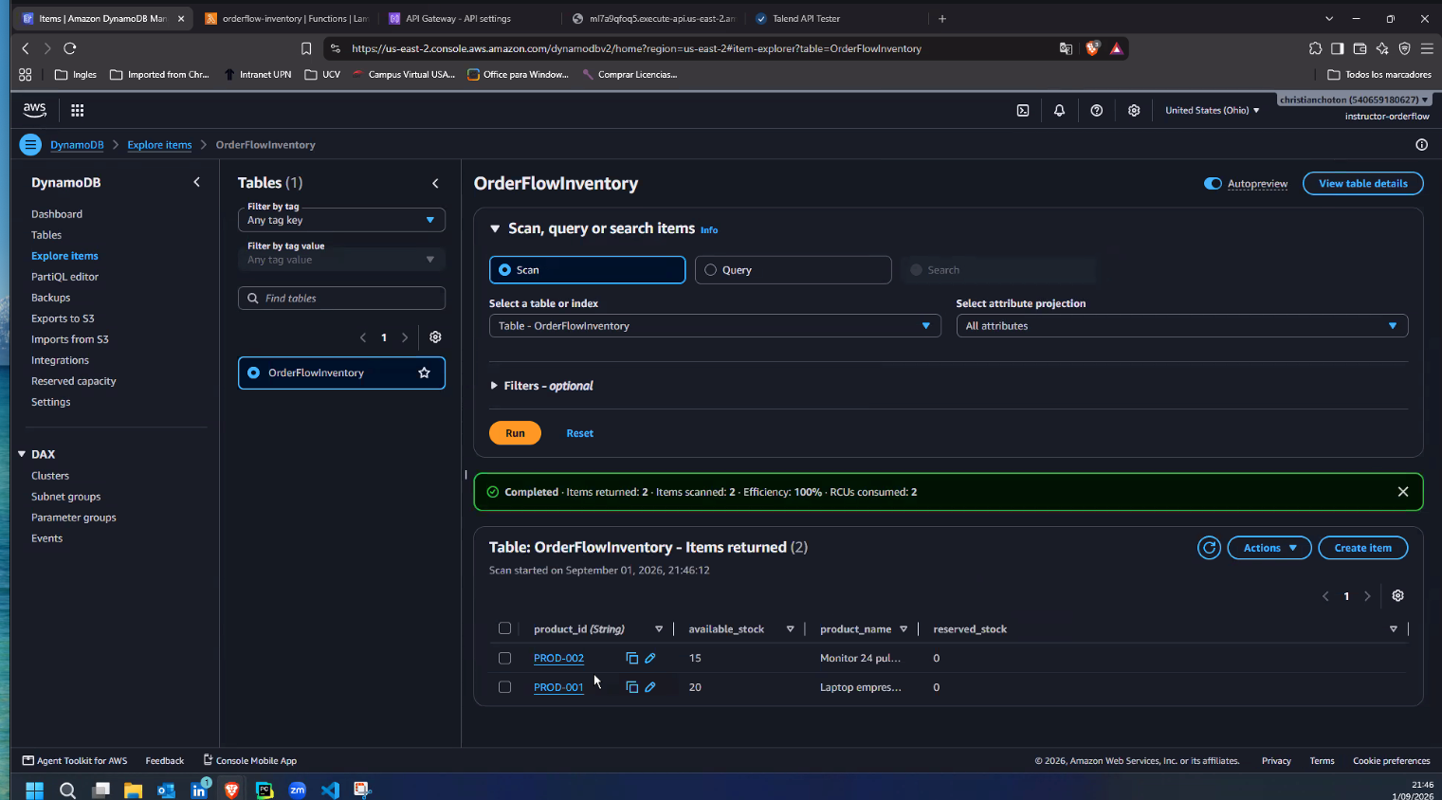Click the hamburger navigation menu icon
This screenshot has height=800, width=1442.
coord(30,144)
